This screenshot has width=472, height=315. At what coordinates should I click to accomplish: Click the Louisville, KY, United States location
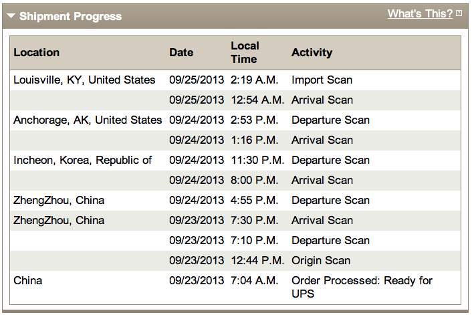tap(84, 80)
